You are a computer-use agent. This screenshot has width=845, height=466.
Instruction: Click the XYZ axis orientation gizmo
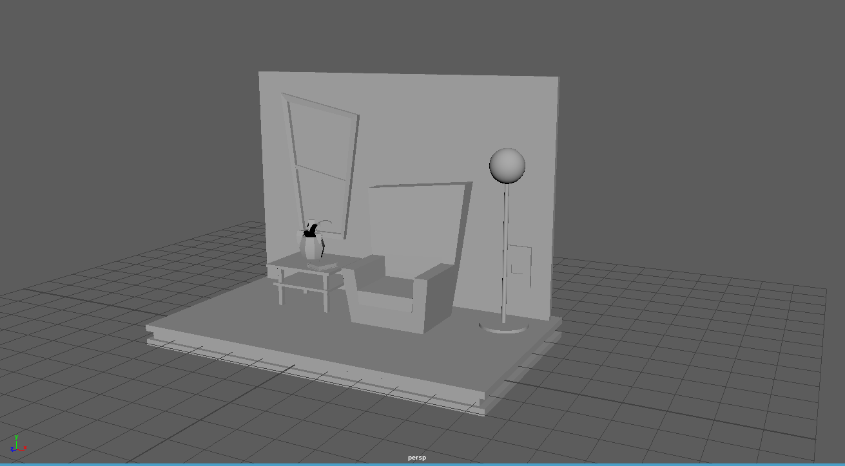pos(17,444)
